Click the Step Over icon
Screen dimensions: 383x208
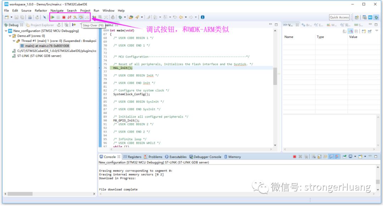[x=81, y=17]
